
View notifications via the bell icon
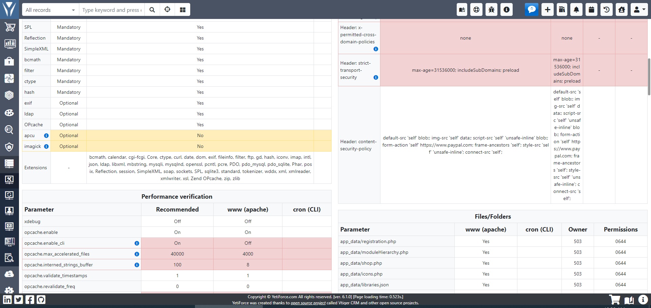tap(576, 9)
